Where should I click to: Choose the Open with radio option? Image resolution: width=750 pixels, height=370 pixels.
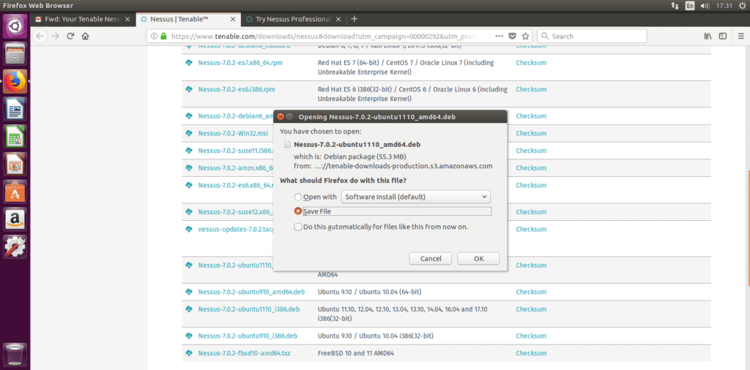tap(298, 197)
